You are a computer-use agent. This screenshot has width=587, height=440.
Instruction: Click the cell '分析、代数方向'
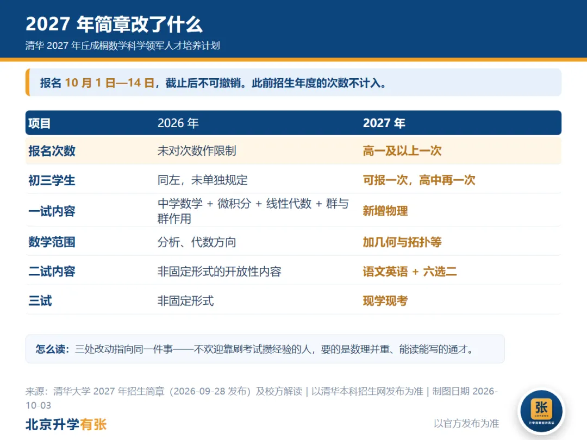click(197, 242)
